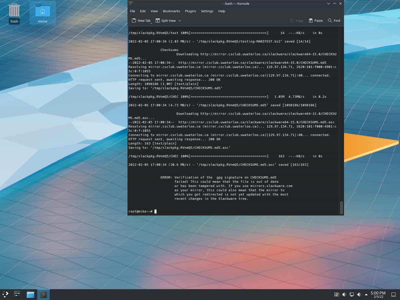This screenshot has height=300, width=400.
Task: Open the display configuration tray icon
Action: point(352,294)
